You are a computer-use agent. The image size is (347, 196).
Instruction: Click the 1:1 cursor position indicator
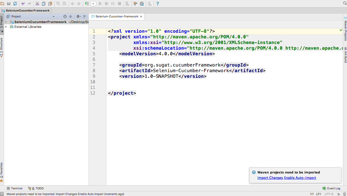click(x=312, y=194)
